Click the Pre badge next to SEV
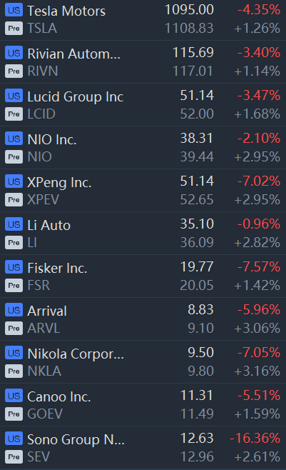Screen dimensions: 286x470 pos(14,457)
